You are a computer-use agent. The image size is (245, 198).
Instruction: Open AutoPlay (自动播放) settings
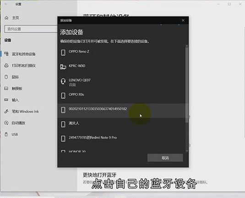[x=18, y=123]
